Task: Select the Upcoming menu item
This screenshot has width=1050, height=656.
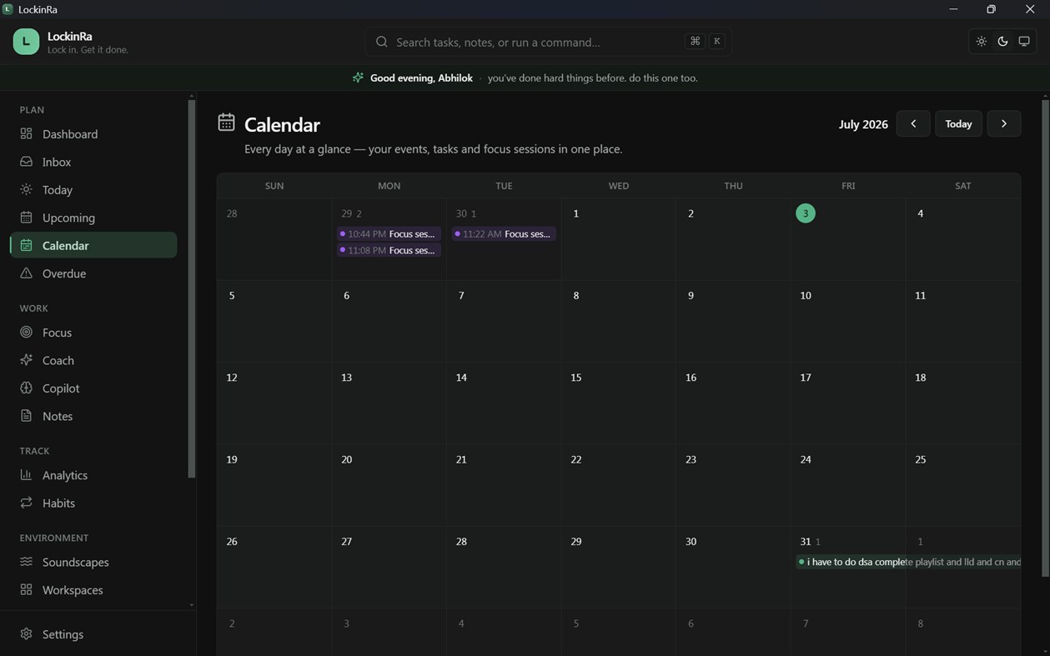Action: click(x=93, y=218)
